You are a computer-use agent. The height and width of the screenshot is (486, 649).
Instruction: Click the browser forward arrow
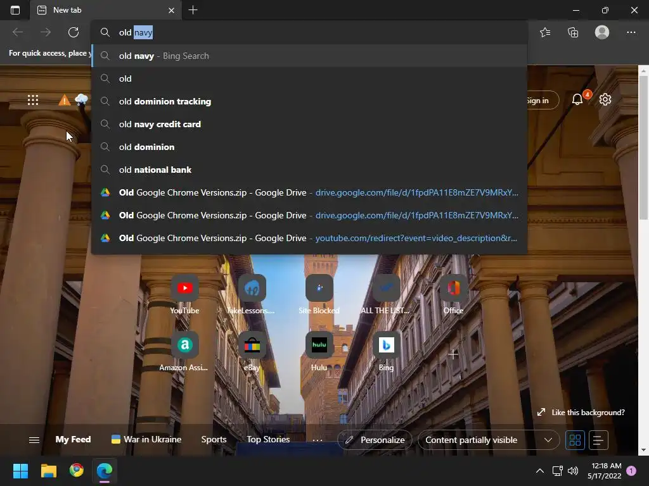[46, 32]
